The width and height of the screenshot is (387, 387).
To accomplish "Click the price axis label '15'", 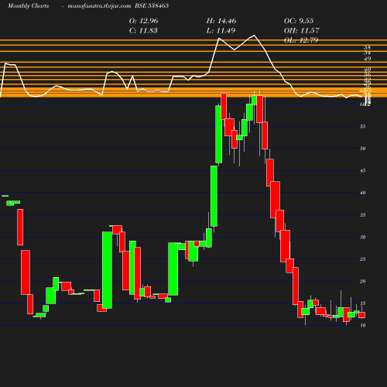I will coord(362,303).
